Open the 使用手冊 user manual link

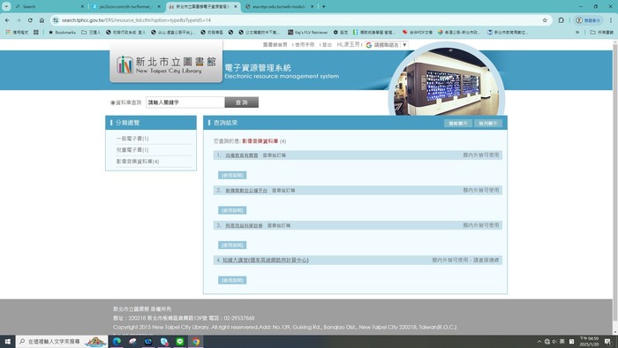(305, 45)
